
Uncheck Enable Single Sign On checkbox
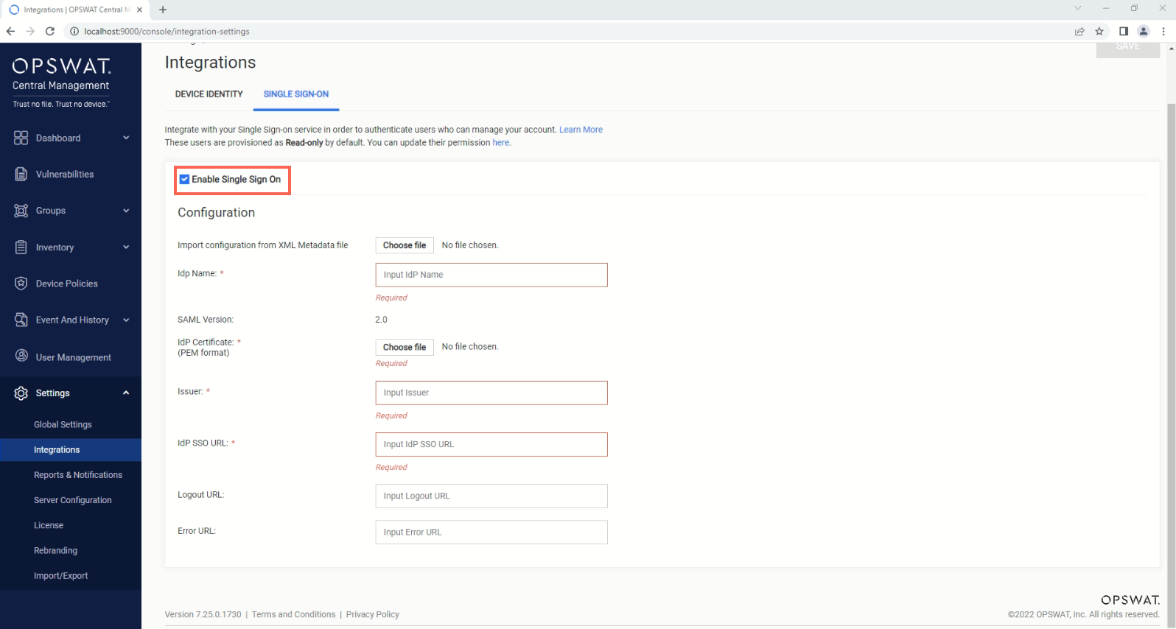pos(184,179)
